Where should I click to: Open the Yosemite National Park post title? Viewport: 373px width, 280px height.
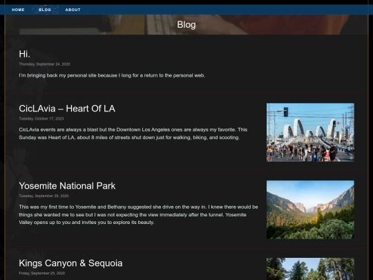click(x=67, y=186)
